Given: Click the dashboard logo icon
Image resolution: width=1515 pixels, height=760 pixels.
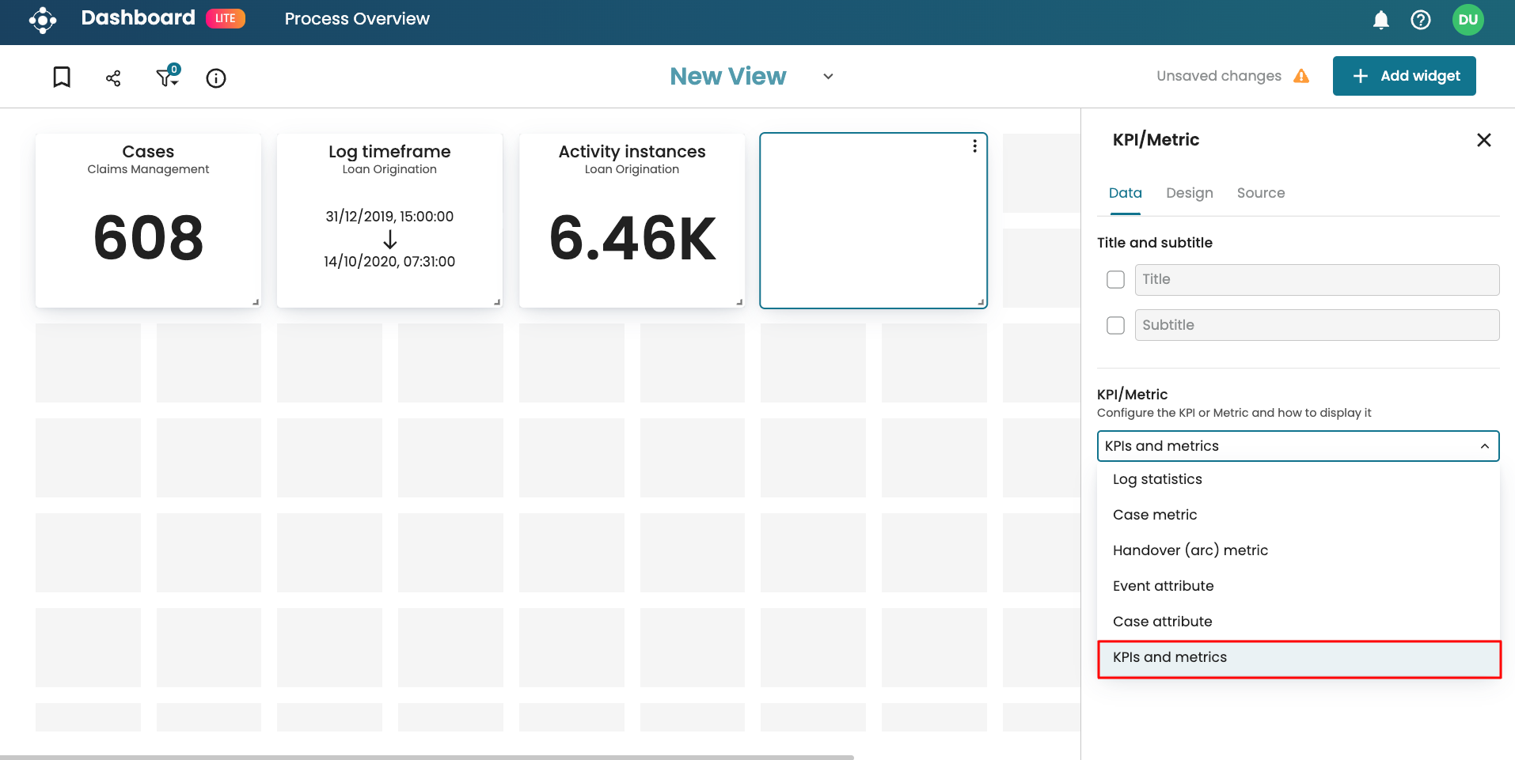Looking at the screenshot, I should [43, 20].
